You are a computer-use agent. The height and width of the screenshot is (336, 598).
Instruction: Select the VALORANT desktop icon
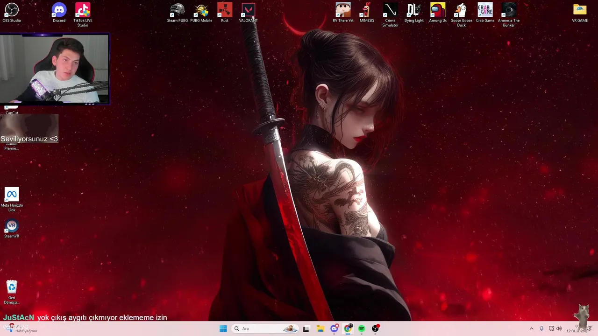(x=249, y=13)
